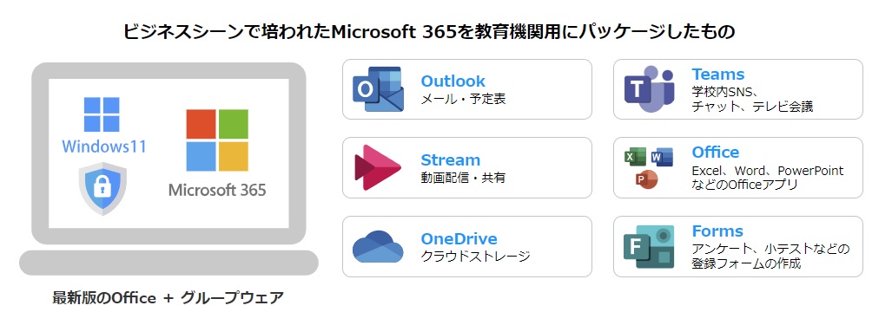892x312 pixels.
Task: Click the Windows11 text label
Action: point(104,146)
